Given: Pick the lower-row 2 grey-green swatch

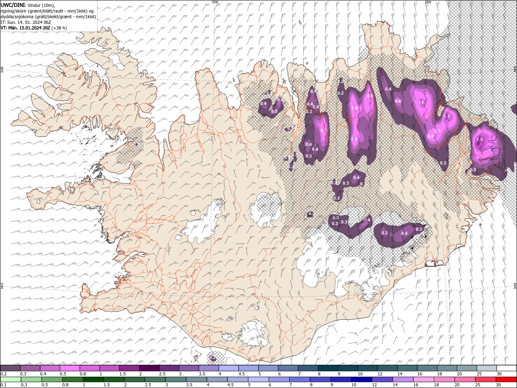Looking at the screenshot, I should tap(135, 380).
